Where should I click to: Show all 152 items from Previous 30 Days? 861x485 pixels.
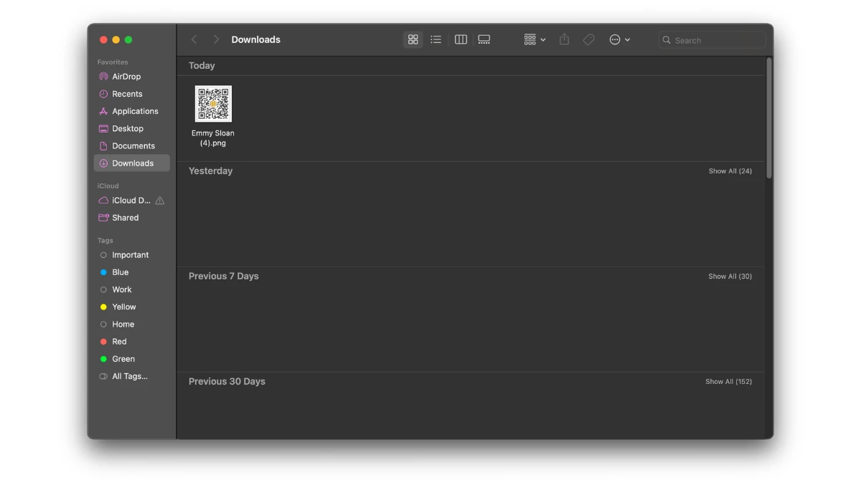(x=728, y=381)
